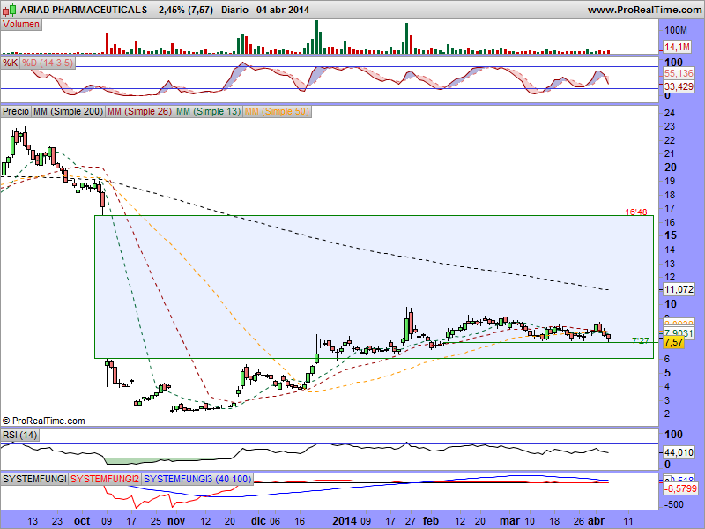Click the candlestick icon beside ARIAD PHARMACEUTICALS
Image resolution: width=705 pixels, height=529 pixels.
(10, 9)
